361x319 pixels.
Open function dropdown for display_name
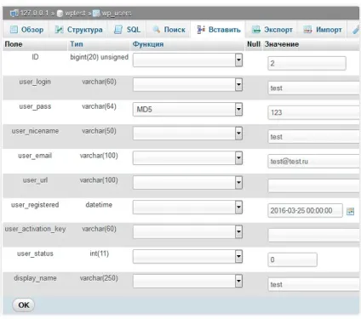(x=187, y=281)
